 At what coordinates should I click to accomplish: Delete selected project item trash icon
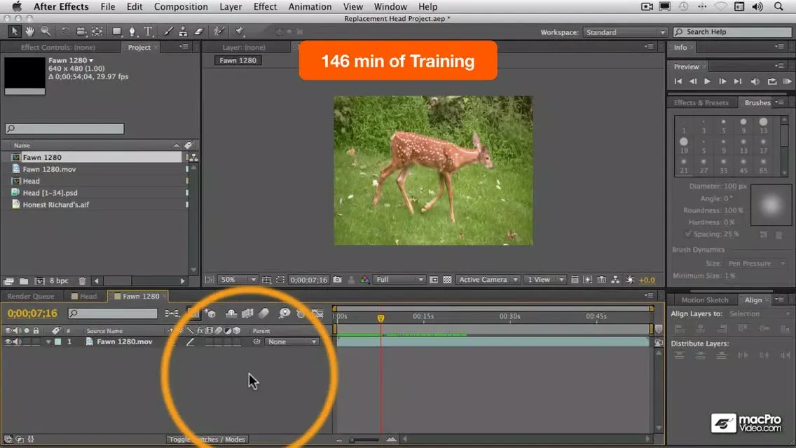pos(82,281)
